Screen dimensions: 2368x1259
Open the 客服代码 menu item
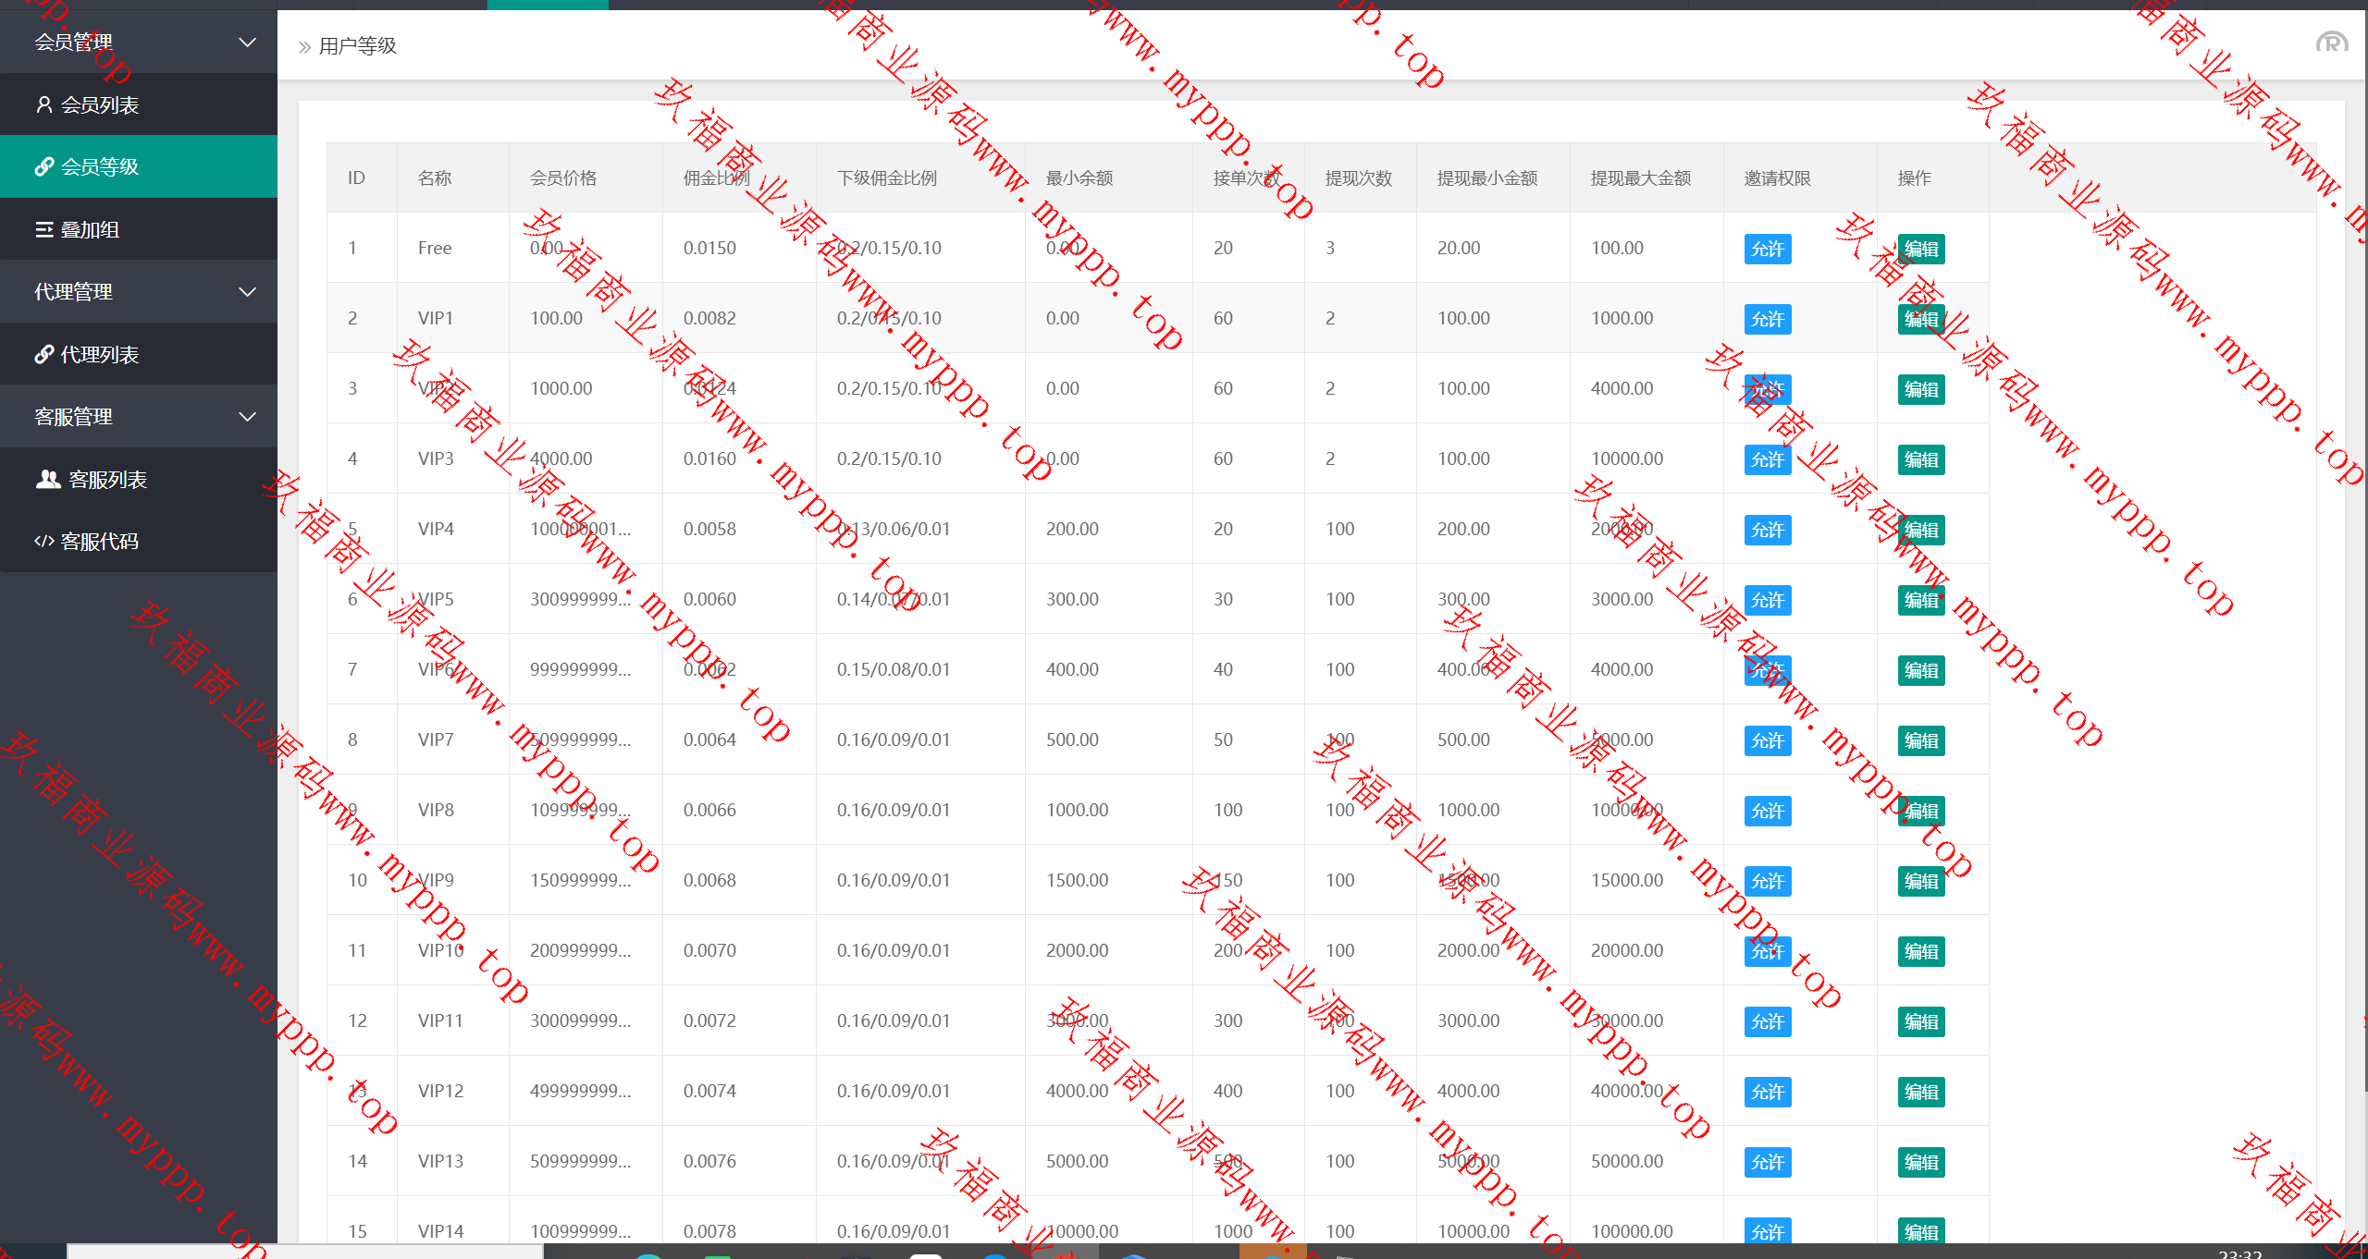coord(99,542)
